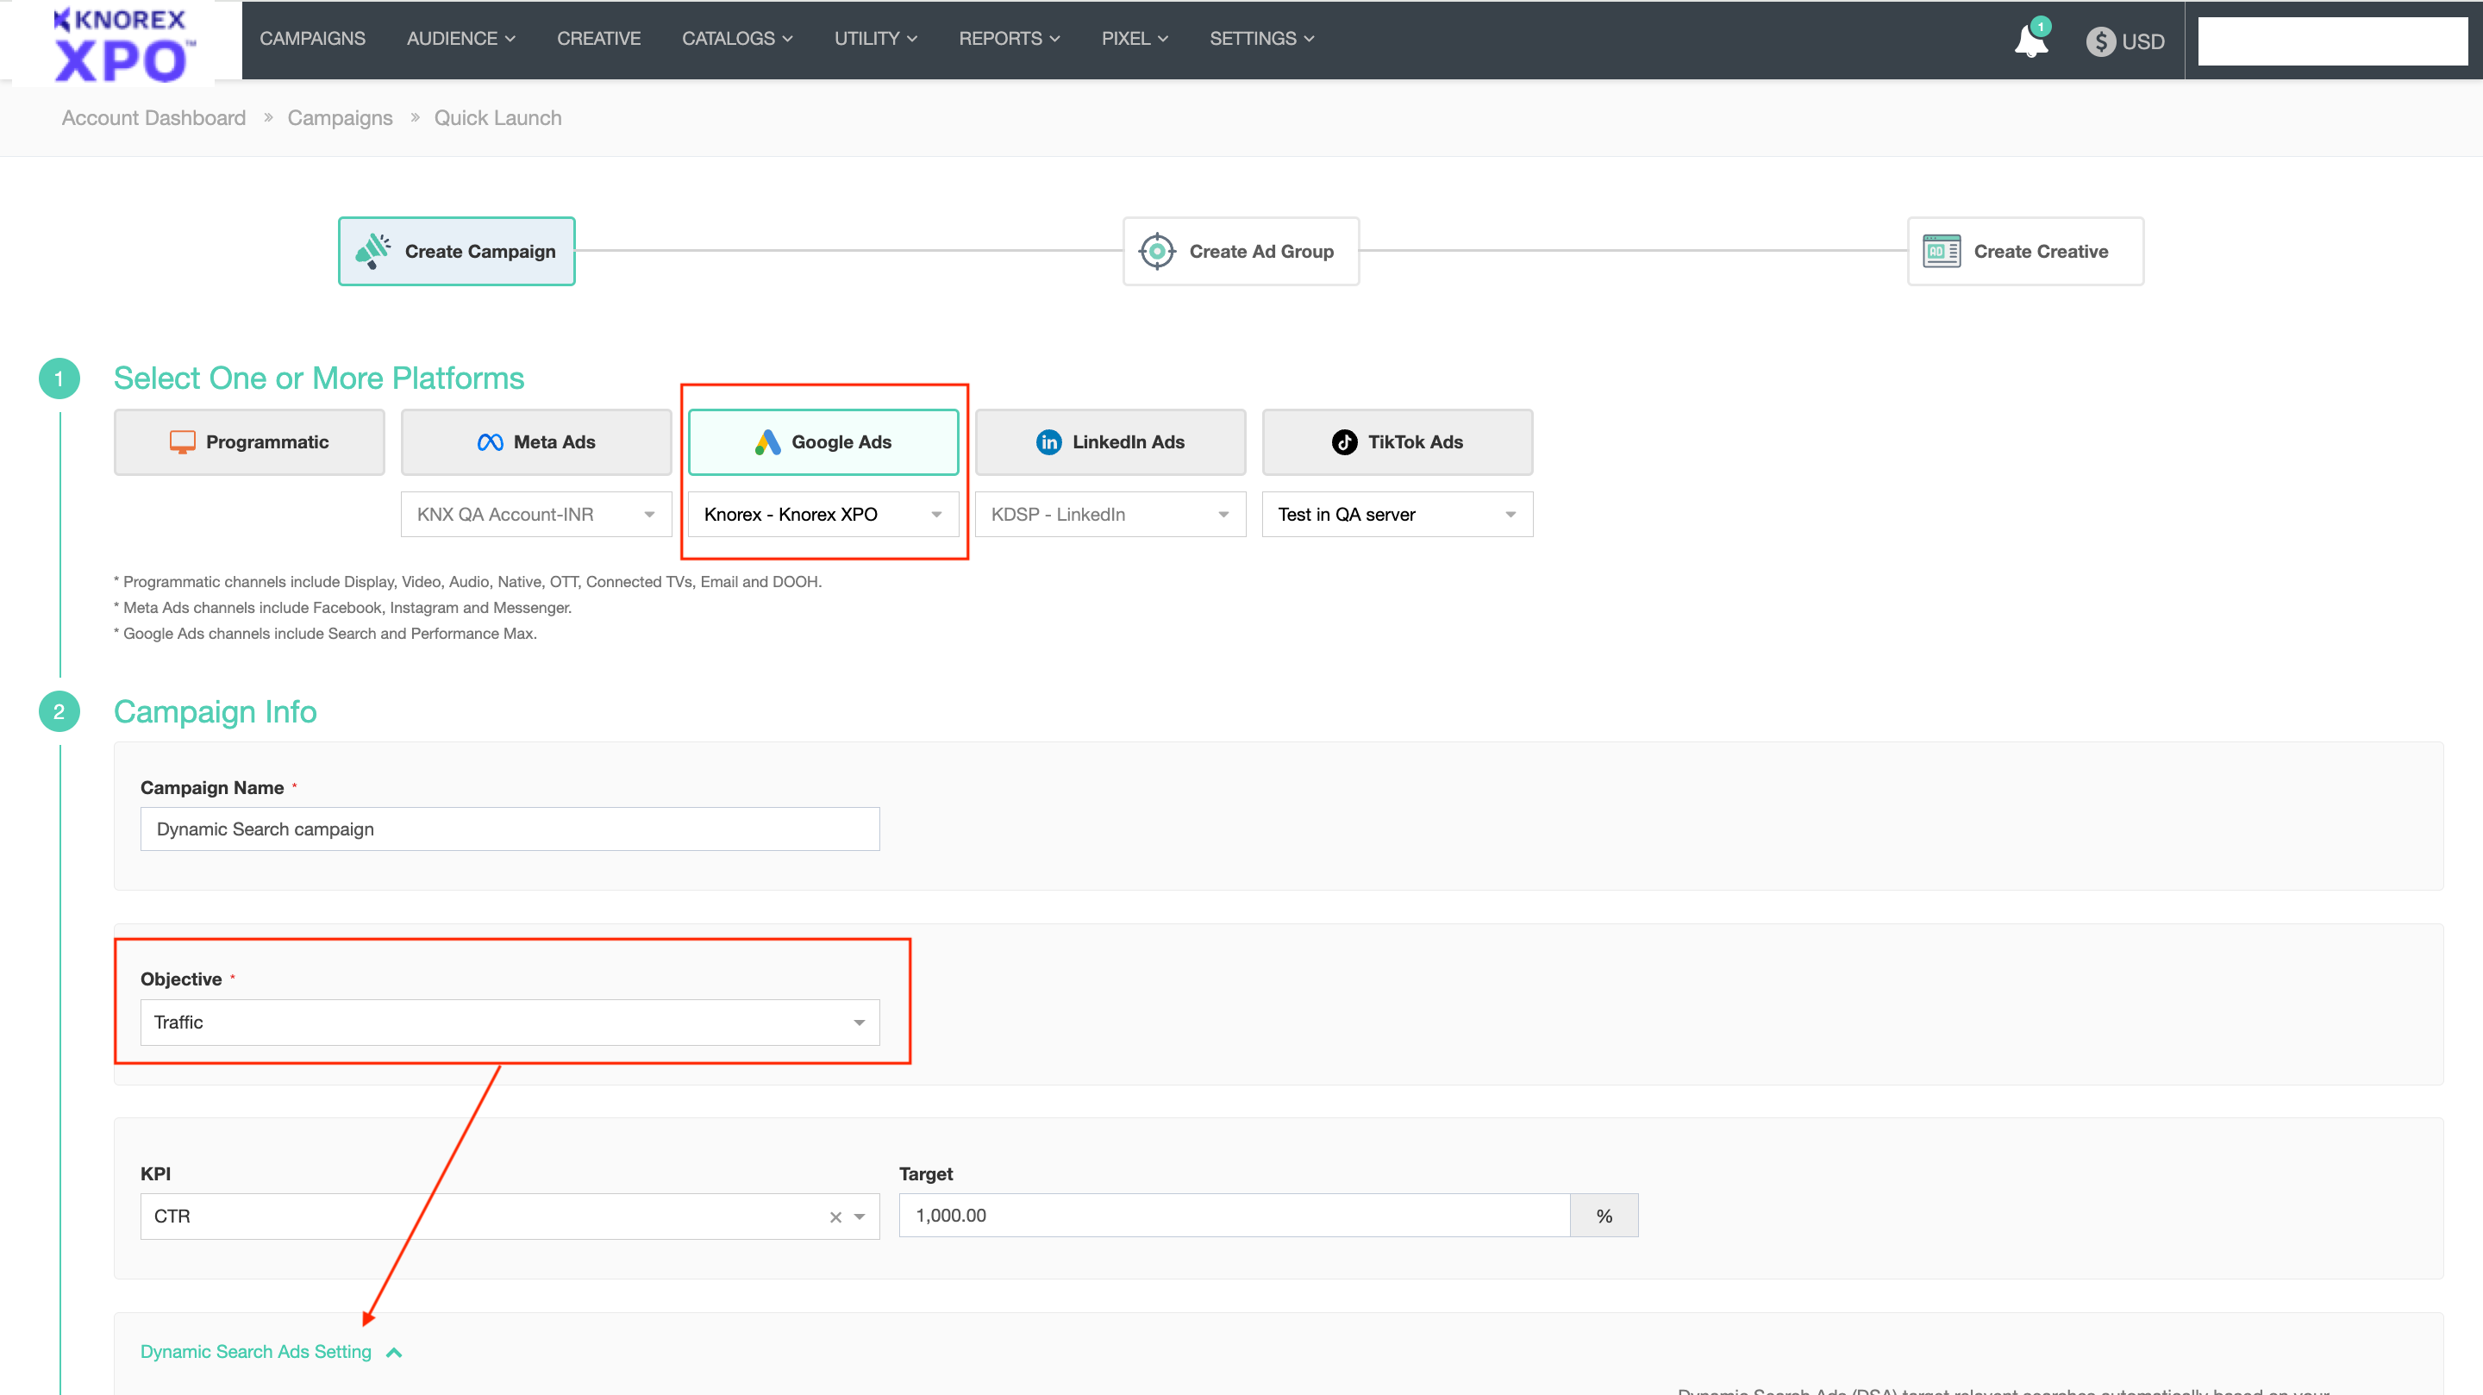Toggle the Programmatic platform button
The image size is (2483, 1395).
click(250, 441)
